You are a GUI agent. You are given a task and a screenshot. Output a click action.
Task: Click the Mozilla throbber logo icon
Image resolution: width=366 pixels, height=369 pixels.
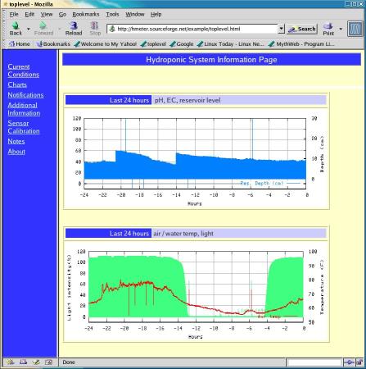pos(355,29)
